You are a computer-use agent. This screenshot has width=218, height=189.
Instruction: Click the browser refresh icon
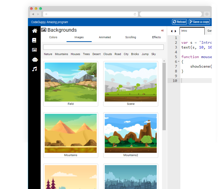[135, 14]
